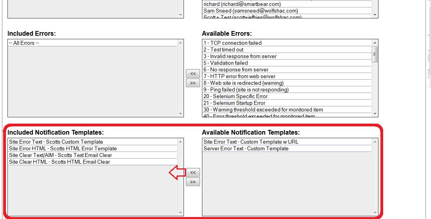Select '9 - Ping failed (site is not responding)'

coord(287,90)
